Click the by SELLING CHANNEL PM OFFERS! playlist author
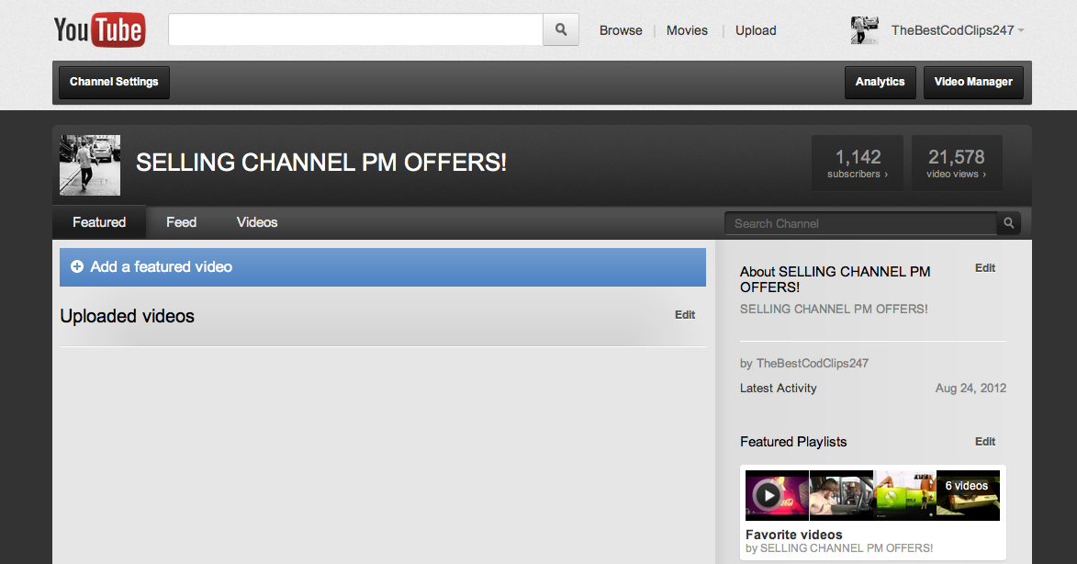This screenshot has width=1077, height=564. (839, 548)
